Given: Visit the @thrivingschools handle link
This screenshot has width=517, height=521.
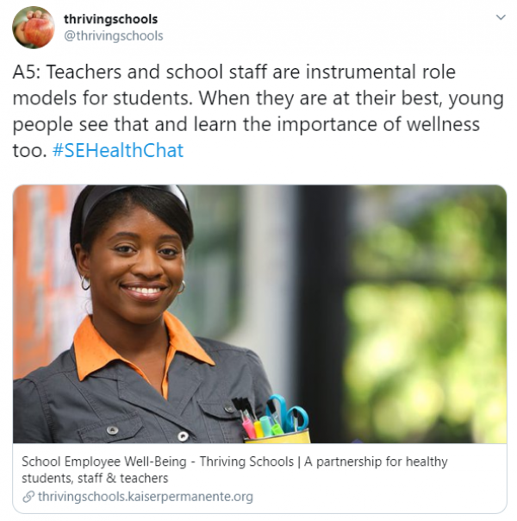Looking at the screenshot, I should click(x=113, y=36).
